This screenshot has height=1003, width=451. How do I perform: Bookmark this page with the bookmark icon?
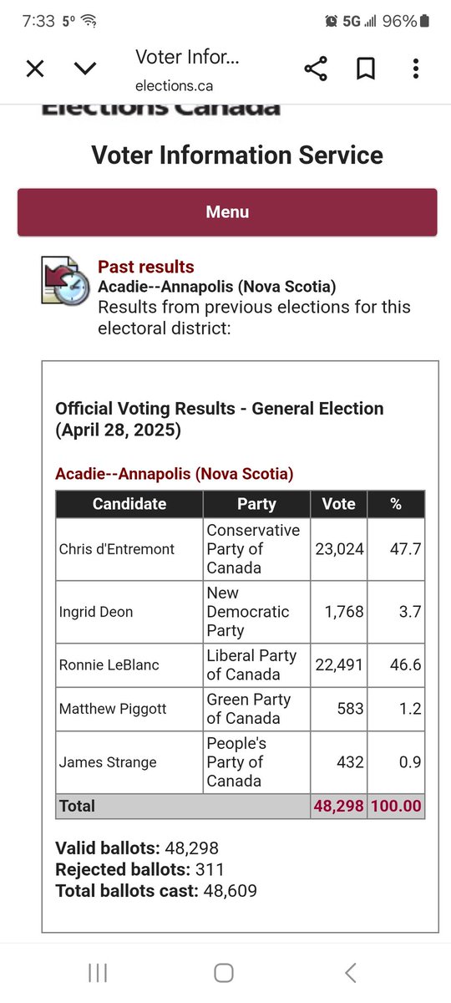365,69
